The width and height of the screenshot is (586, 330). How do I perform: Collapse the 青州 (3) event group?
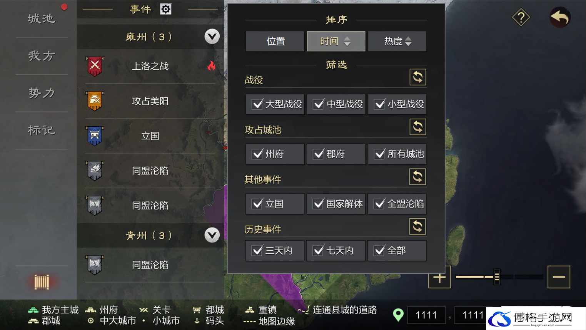[212, 235]
